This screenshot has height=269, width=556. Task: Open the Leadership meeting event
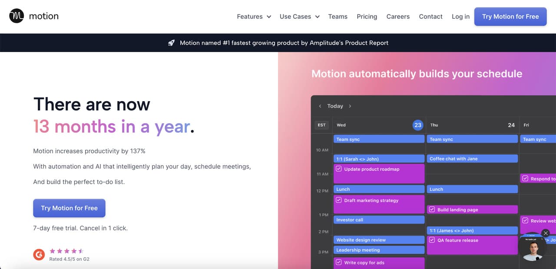point(379,250)
